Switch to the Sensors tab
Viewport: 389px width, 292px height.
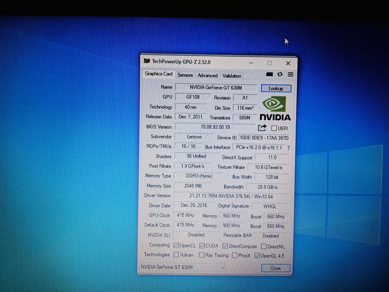tap(185, 75)
